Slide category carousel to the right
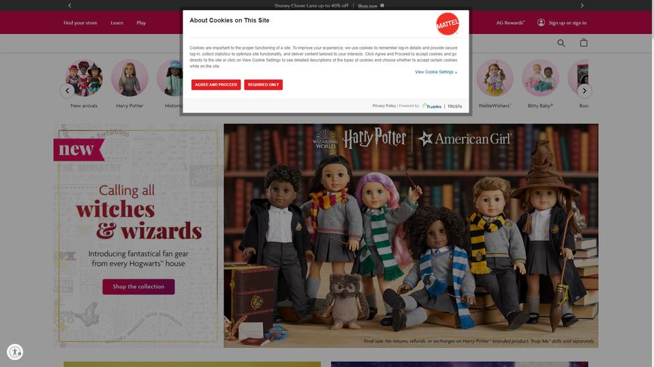The width and height of the screenshot is (654, 367). coord(585,90)
